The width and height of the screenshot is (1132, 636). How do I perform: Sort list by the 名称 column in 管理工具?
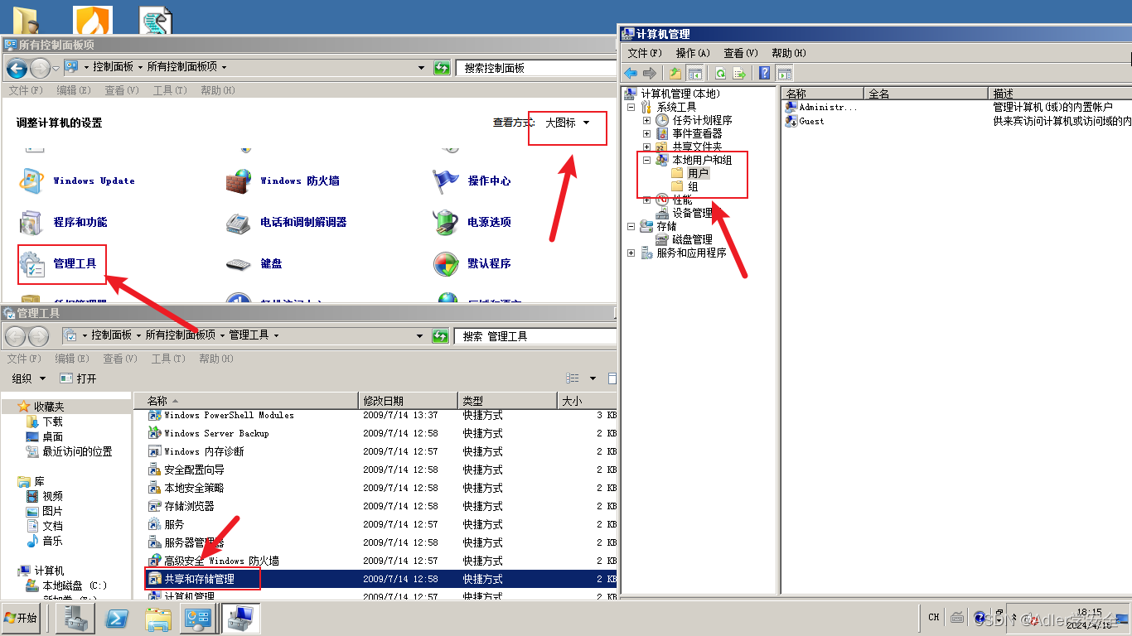tap(246, 401)
